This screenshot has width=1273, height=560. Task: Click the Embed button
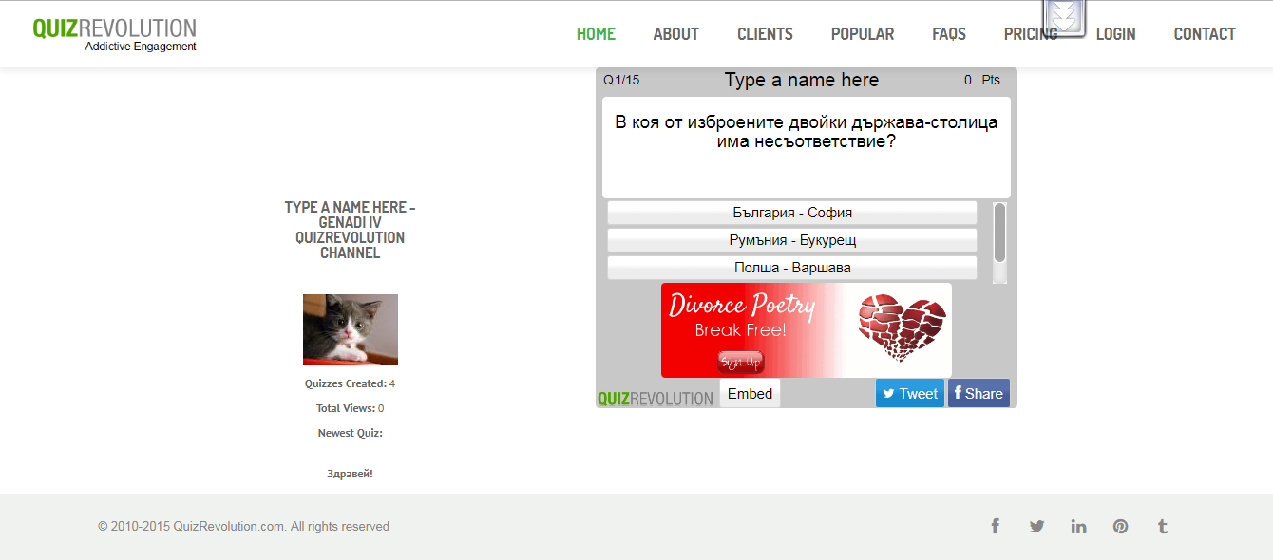[x=750, y=394]
